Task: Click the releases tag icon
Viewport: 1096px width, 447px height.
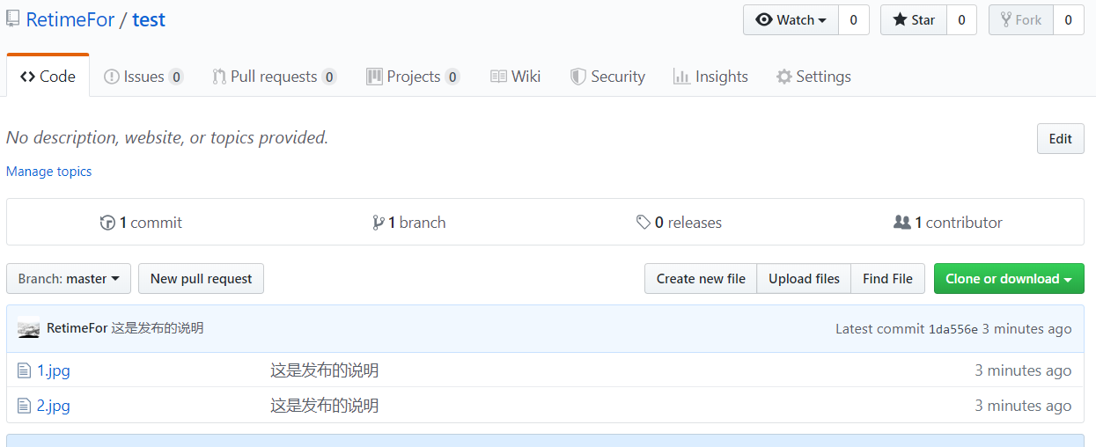Action: coord(644,223)
